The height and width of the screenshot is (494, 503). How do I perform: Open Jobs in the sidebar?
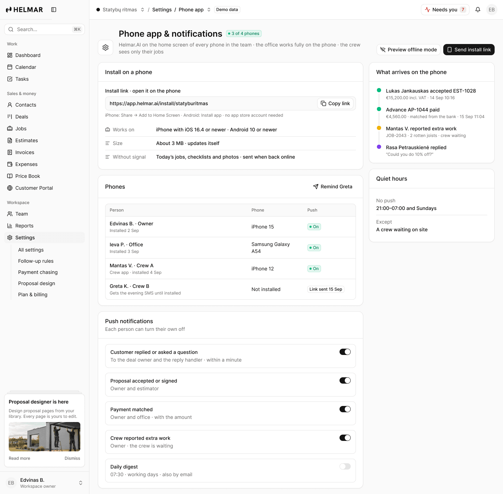click(x=44, y=129)
